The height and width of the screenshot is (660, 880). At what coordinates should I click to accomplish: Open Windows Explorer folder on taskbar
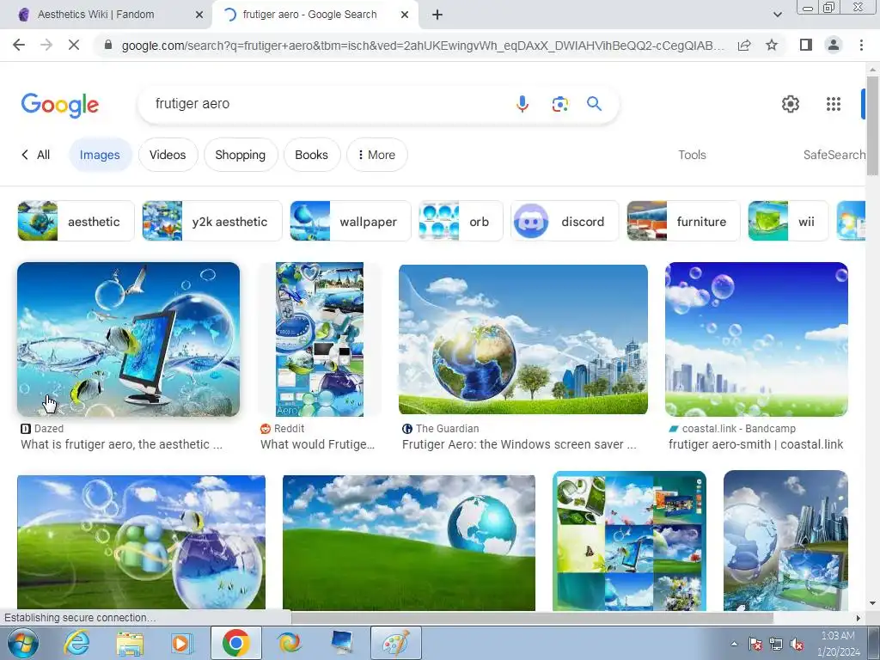tap(130, 643)
